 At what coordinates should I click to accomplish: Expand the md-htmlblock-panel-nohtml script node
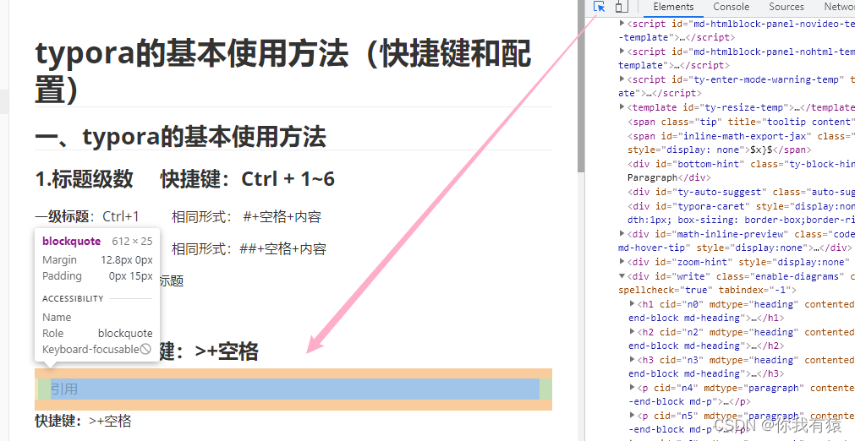[x=622, y=52]
